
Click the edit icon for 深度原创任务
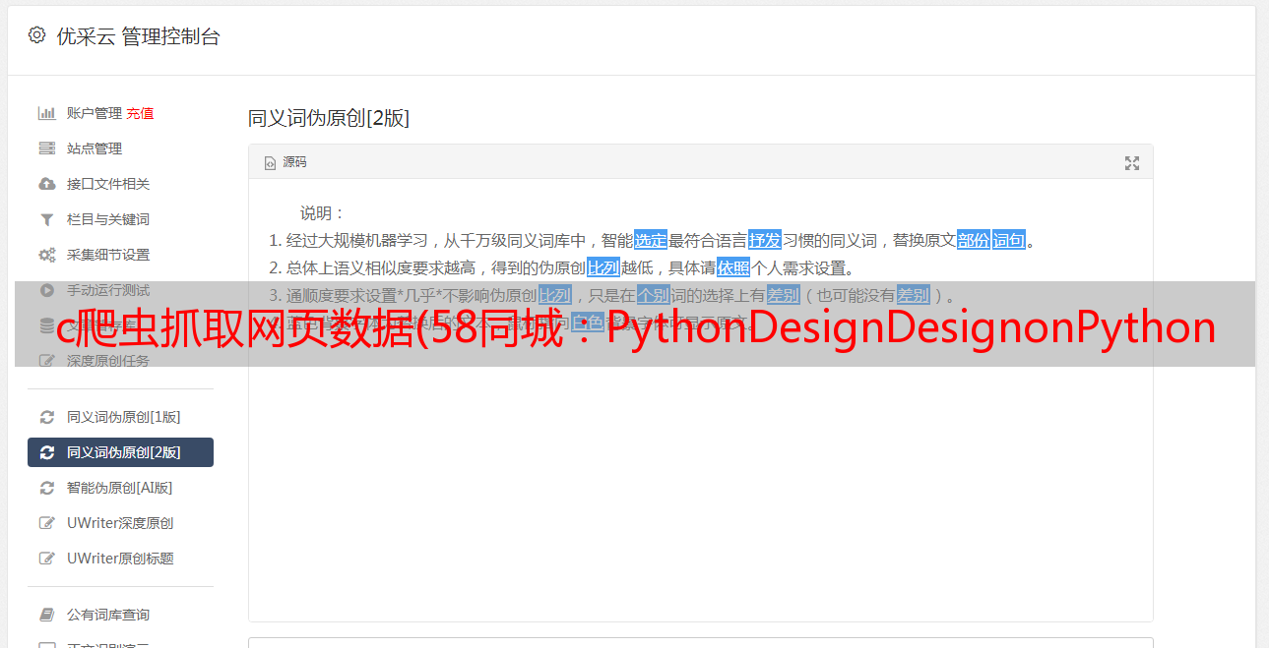[x=46, y=361]
